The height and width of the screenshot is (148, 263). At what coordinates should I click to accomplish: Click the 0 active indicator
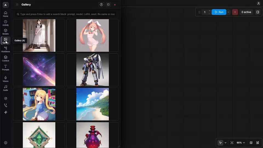coord(246,12)
